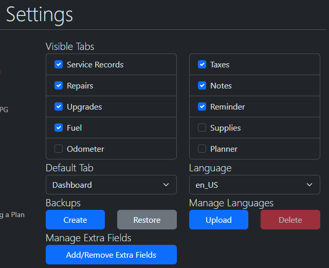
Task: Enable the Odometer tab checkbox
Action: point(59,149)
